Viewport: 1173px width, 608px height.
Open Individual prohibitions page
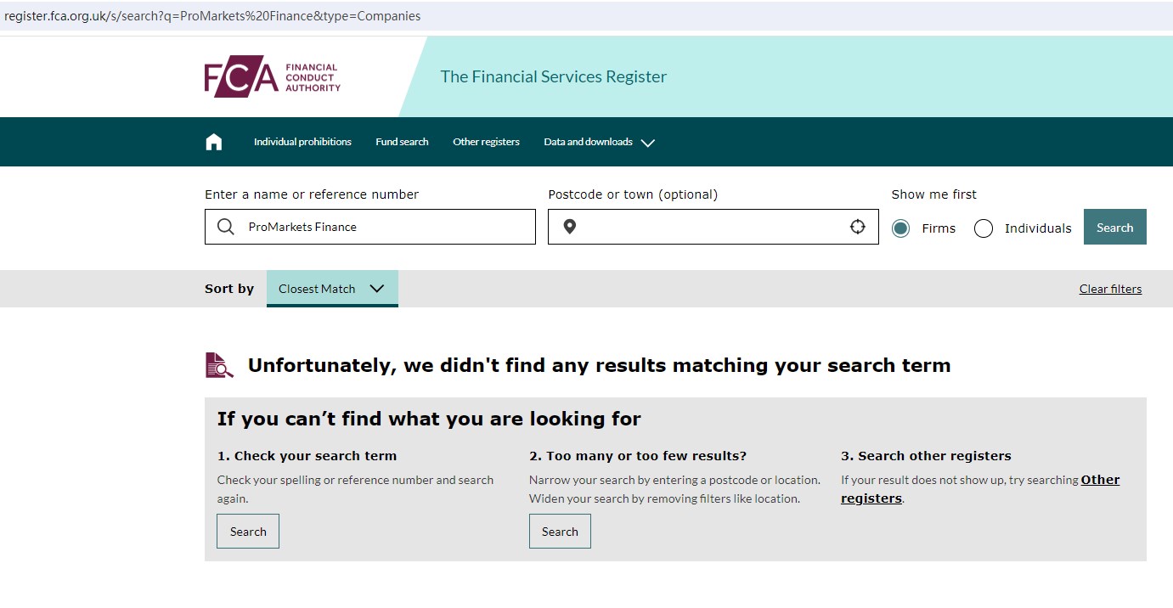pyautogui.click(x=302, y=142)
